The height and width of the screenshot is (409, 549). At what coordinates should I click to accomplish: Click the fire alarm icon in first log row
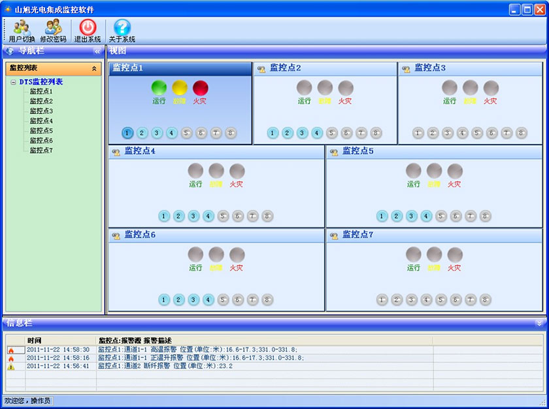click(10, 350)
